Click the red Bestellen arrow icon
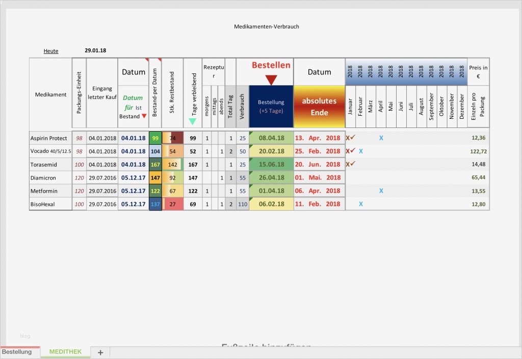The image size is (522, 359). click(x=271, y=79)
